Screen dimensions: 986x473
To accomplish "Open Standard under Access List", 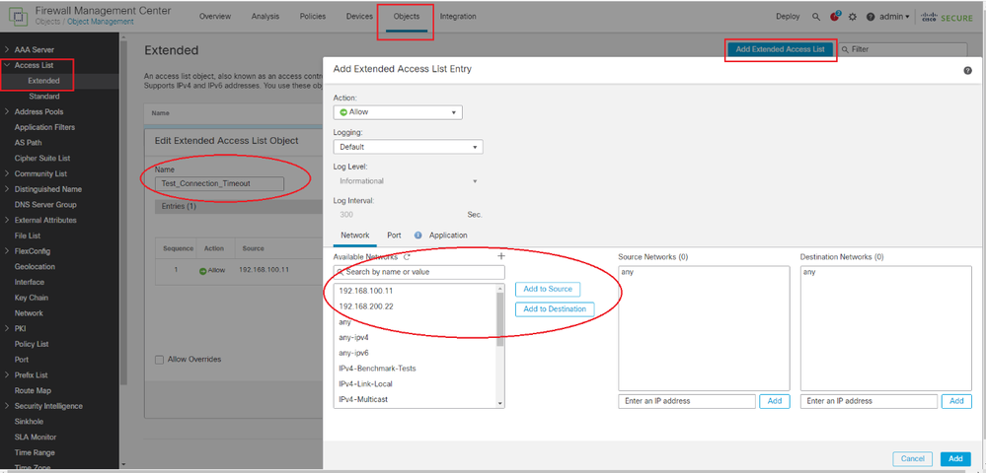I will 44,97.
